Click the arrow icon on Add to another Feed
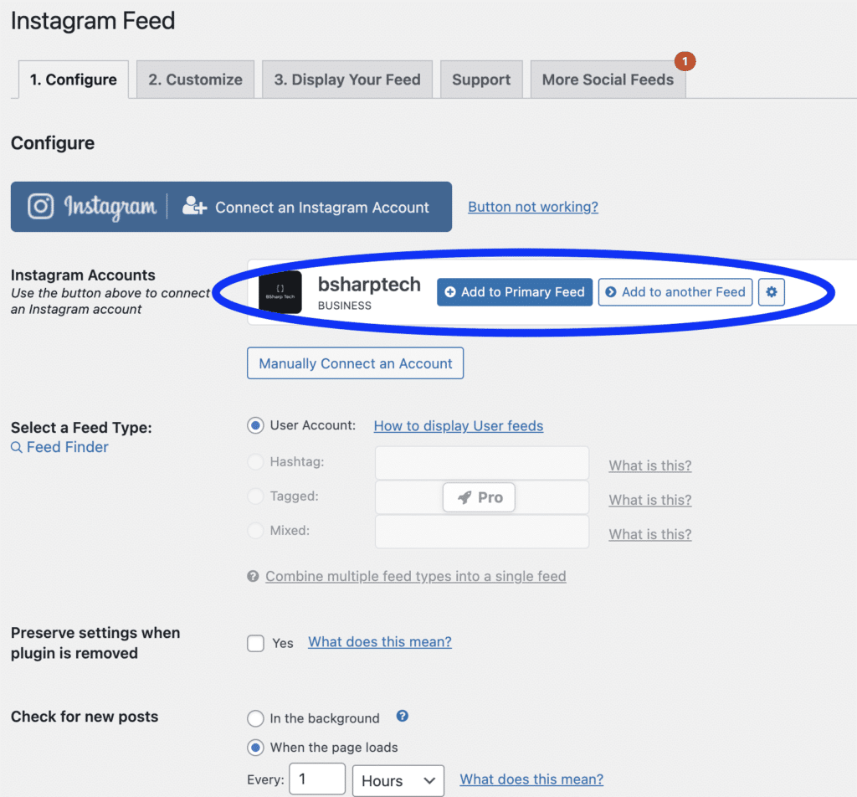The image size is (857, 797). (610, 292)
